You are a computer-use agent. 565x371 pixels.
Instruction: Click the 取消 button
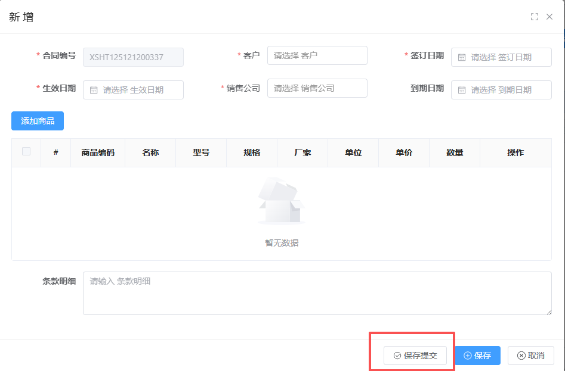click(530, 356)
